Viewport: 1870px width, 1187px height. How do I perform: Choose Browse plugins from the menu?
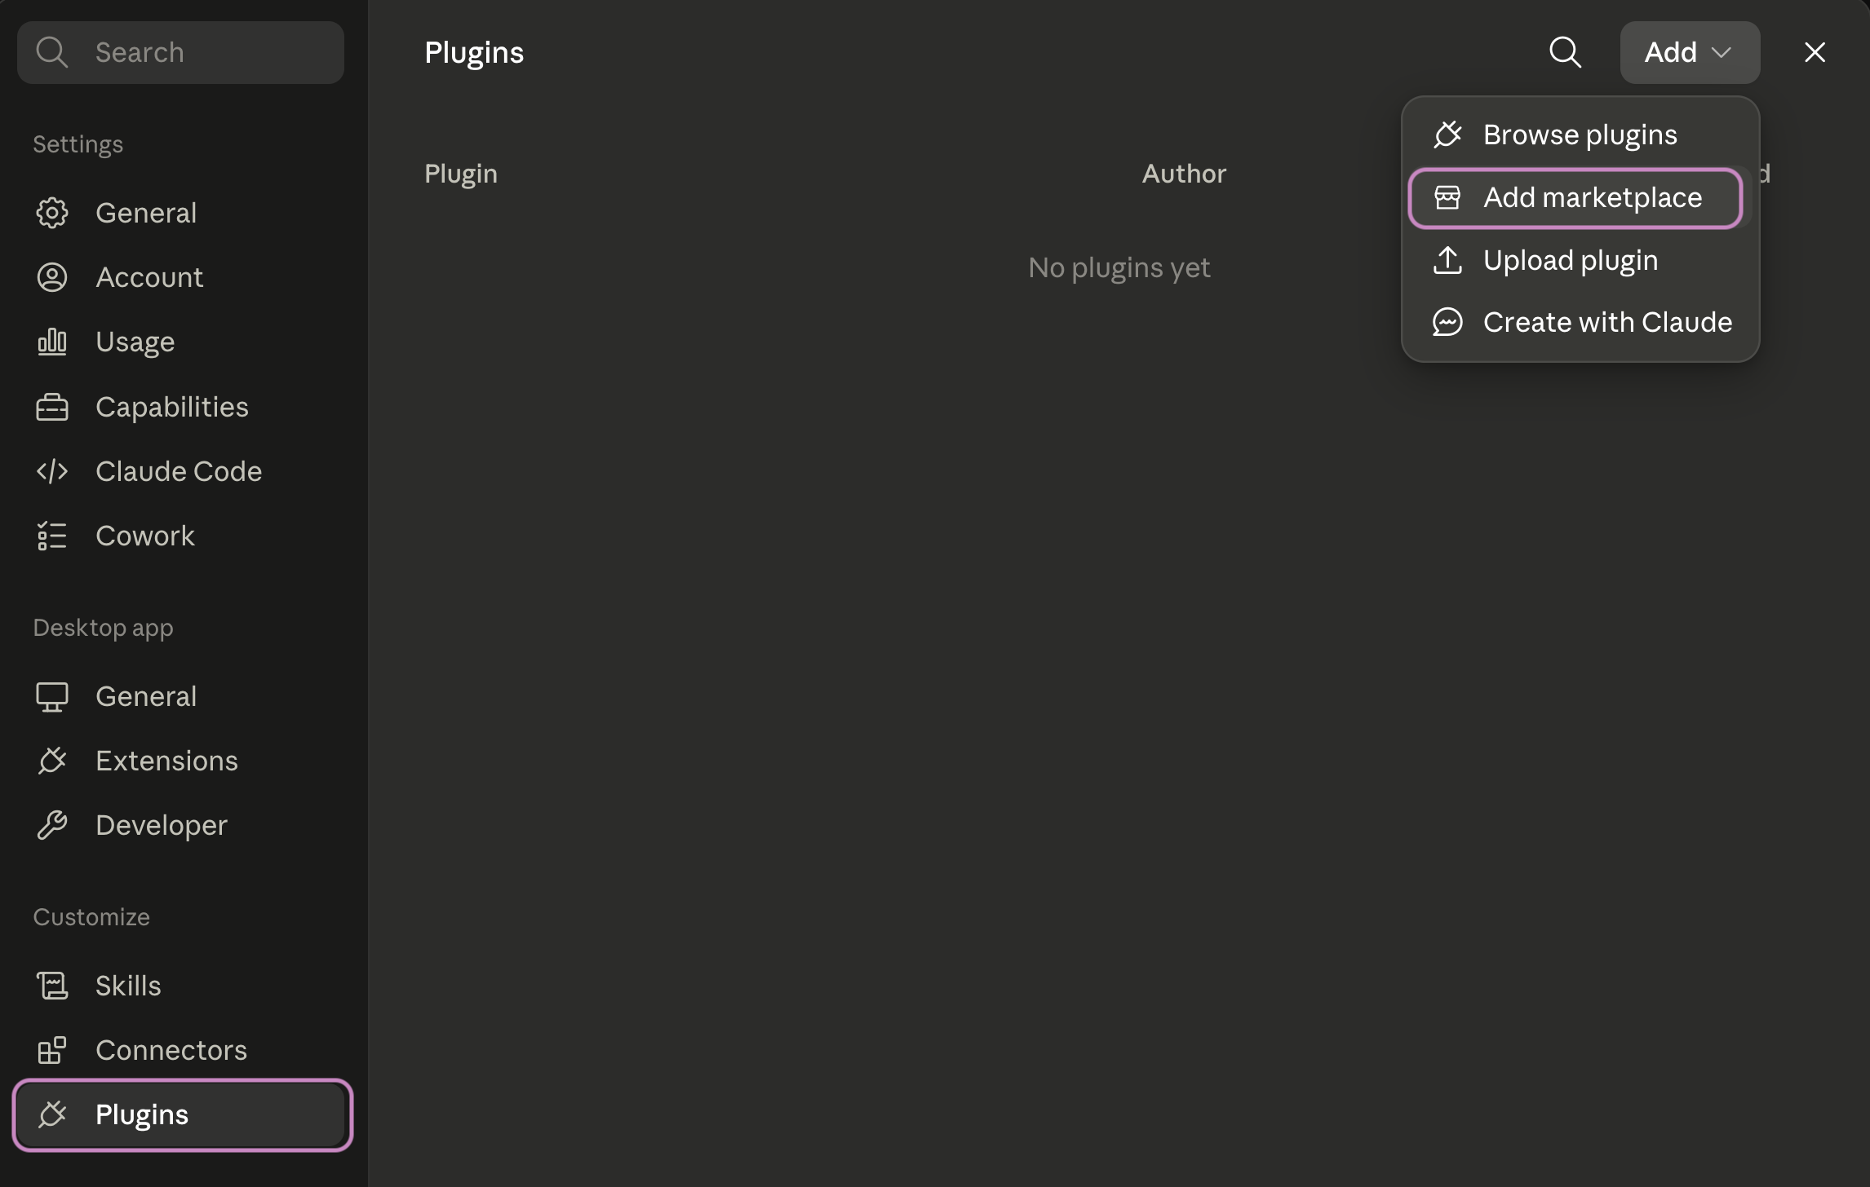point(1580,135)
